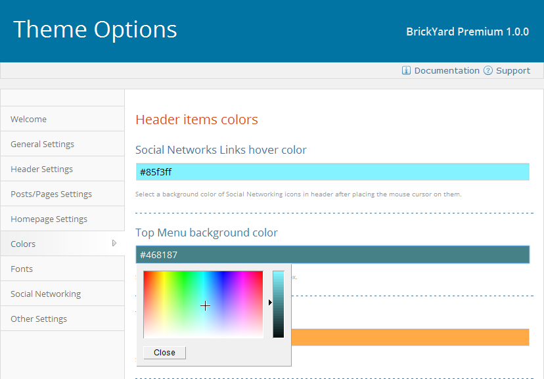Click the arrow next to Colors
This screenshot has width=544, height=379.
pos(114,243)
